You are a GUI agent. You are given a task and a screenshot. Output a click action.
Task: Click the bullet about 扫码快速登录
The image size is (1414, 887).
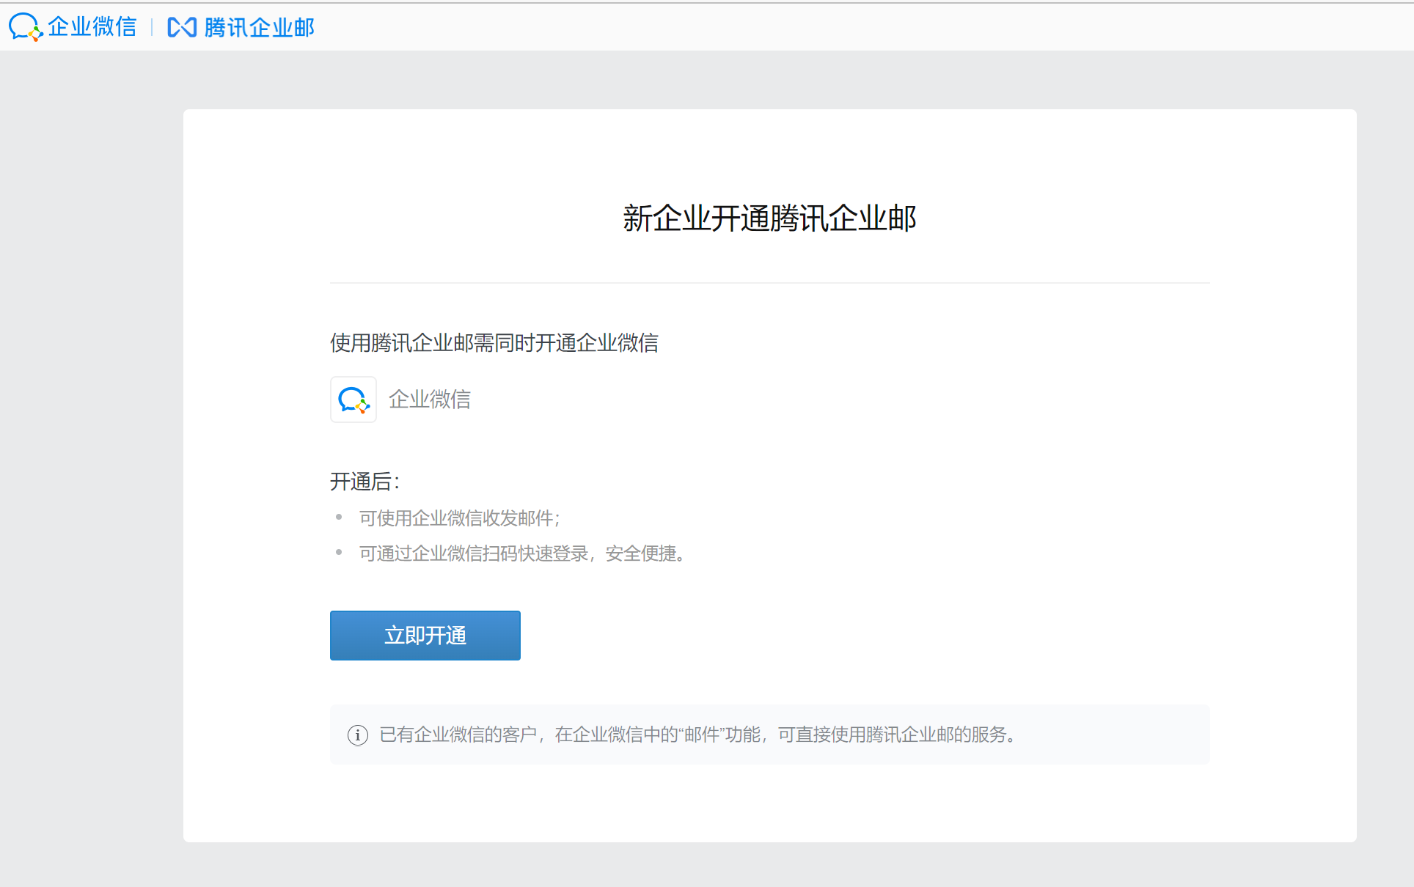coord(524,553)
